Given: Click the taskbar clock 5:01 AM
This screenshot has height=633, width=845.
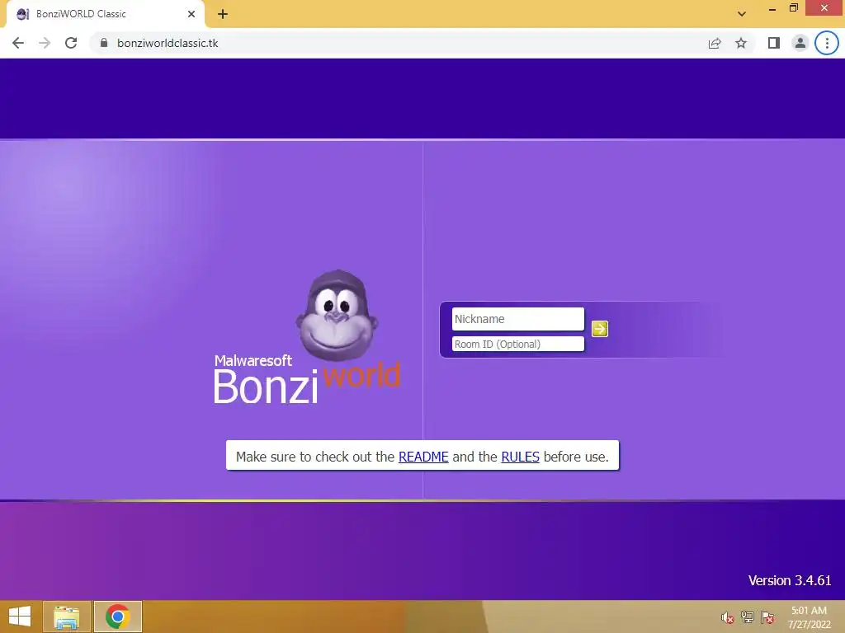Looking at the screenshot, I should click(x=809, y=611).
